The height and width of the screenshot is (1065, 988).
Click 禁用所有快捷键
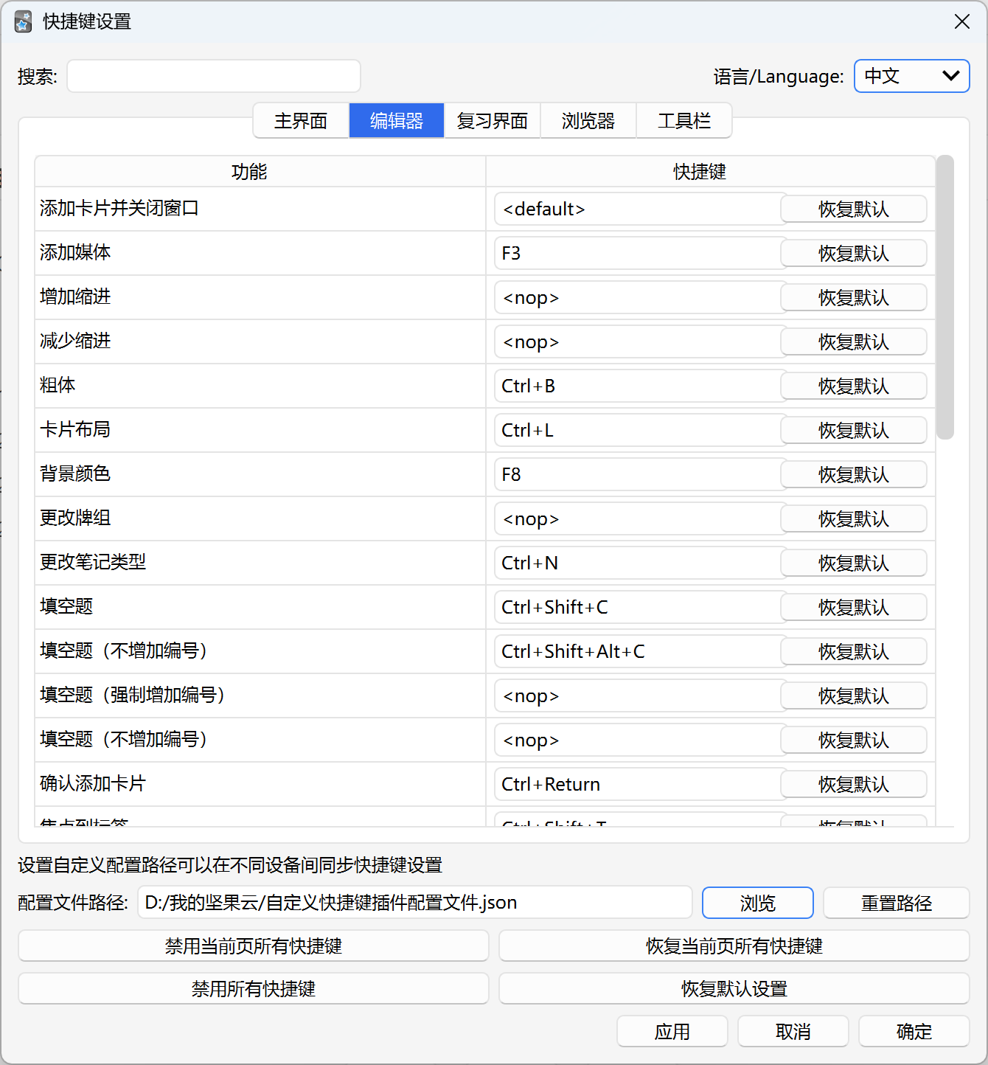pos(253,988)
